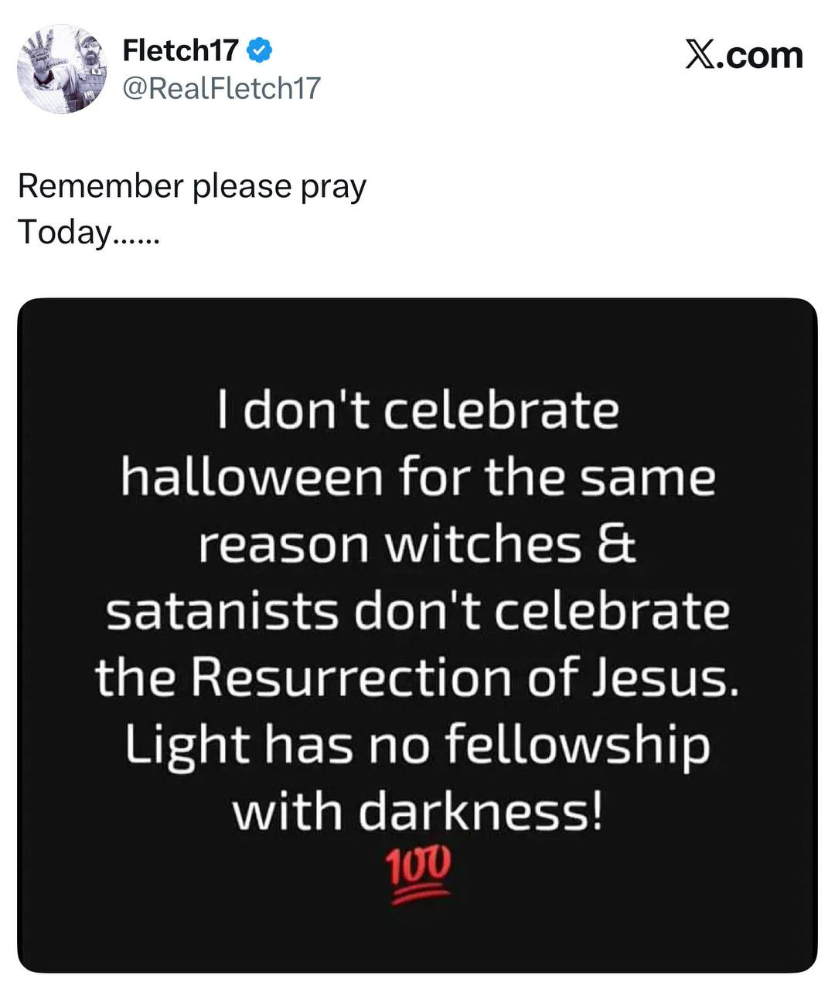
Task: Click the "halloween for the same" line
Action: click(417, 478)
